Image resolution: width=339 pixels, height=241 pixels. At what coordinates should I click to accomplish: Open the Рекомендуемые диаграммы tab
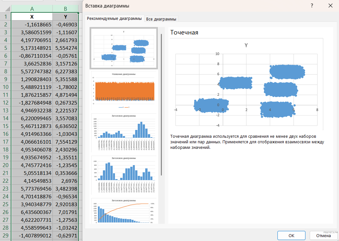[114, 19]
